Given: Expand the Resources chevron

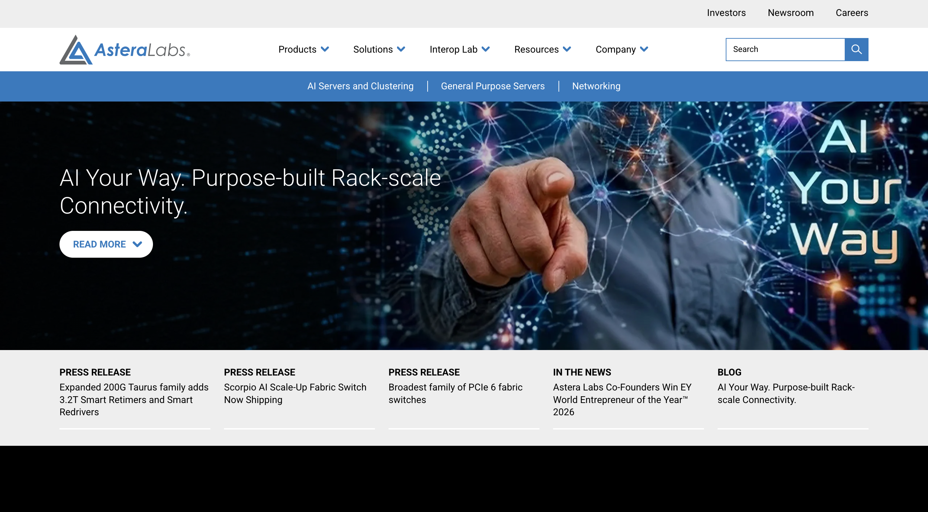Looking at the screenshot, I should click(x=567, y=49).
